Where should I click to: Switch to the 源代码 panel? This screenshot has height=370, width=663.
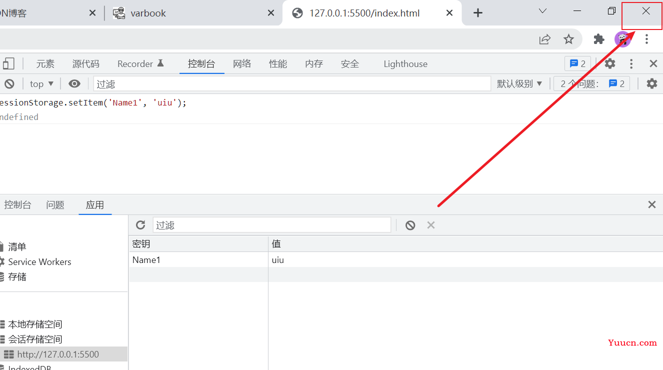coord(86,64)
